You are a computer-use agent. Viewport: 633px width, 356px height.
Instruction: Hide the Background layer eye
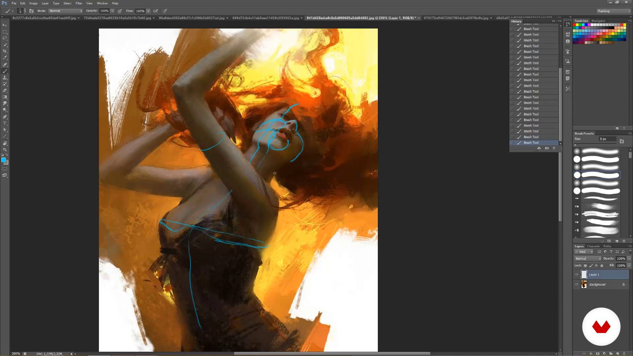pyautogui.click(x=577, y=284)
